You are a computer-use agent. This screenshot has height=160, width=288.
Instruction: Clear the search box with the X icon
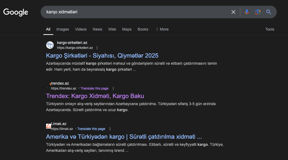233,12
